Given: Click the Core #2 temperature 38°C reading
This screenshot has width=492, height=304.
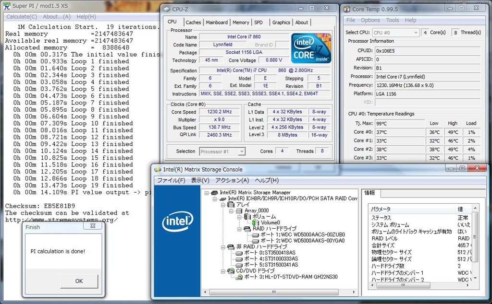Looking at the screenshot, I should [x=400, y=149].
